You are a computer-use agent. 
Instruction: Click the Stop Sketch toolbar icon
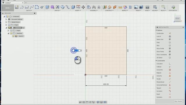(173, 7)
